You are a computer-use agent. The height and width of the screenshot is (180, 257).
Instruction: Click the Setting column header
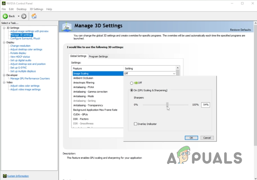149,68
